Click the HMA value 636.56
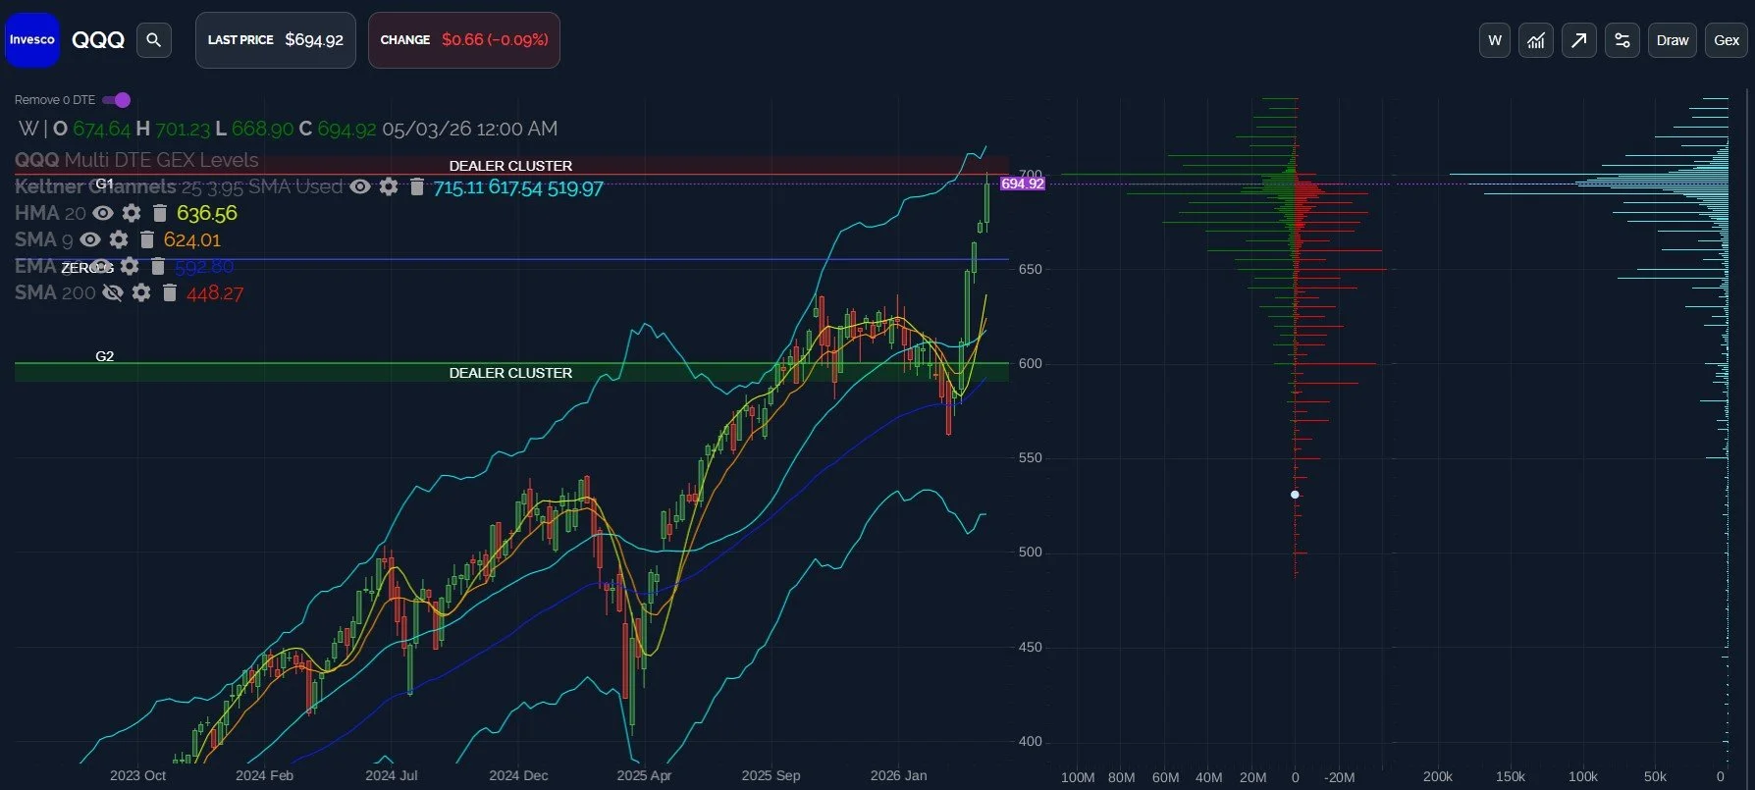Screen dimensions: 1755x790 pyautogui.click(x=207, y=213)
